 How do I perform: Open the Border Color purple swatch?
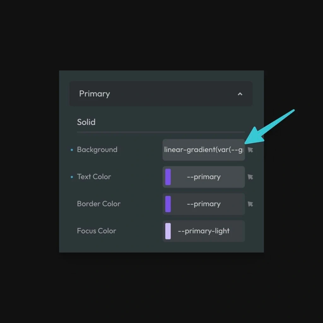(x=168, y=204)
